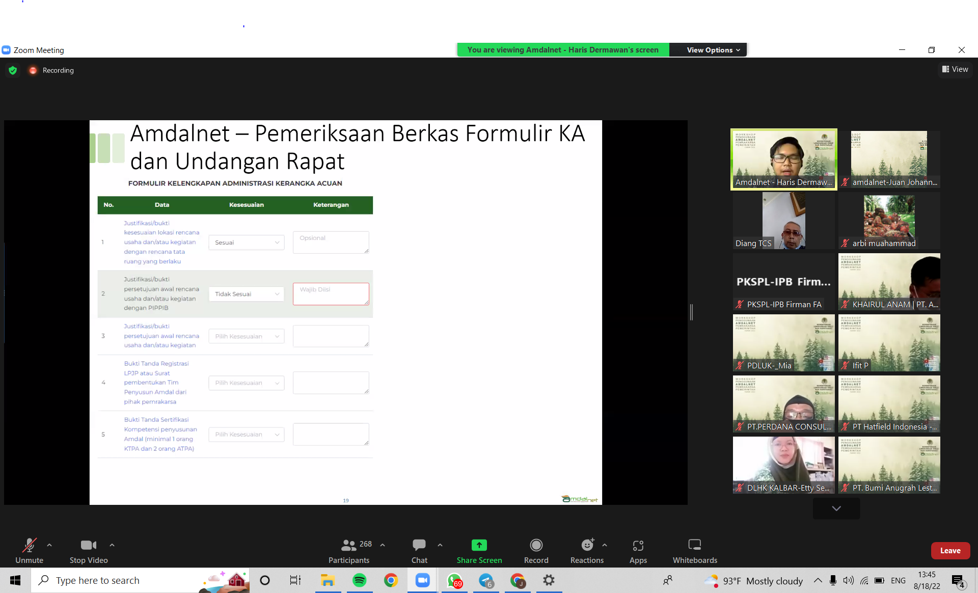Image resolution: width=978 pixels, height=593 pixels.
Task: Expand audio options arrow beside Unmute
Action: point(49,545)
